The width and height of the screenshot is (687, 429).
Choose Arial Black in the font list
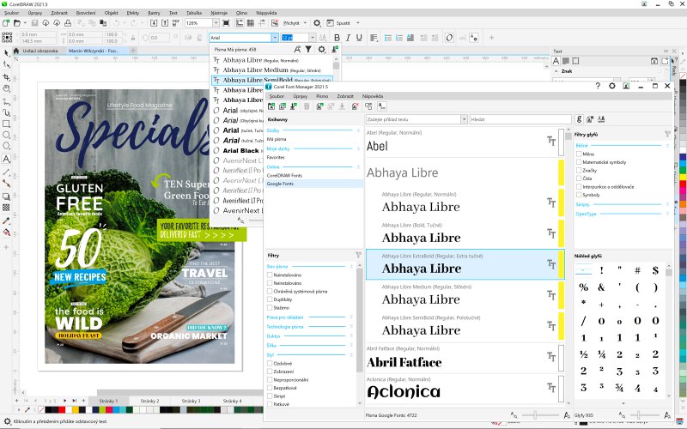click(241, 151)
